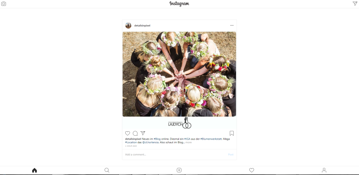Create new post with plus icon
Screen dimensions: 359x175
point(179,170)
